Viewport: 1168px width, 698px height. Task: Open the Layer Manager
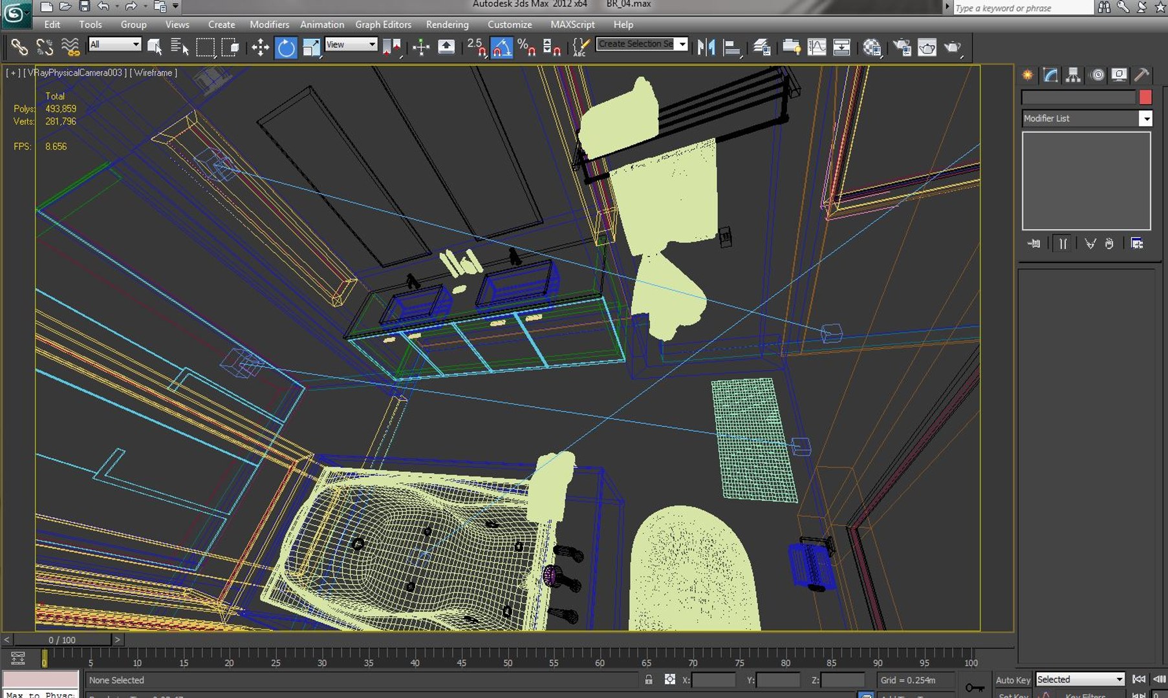(x=762, y=47)
